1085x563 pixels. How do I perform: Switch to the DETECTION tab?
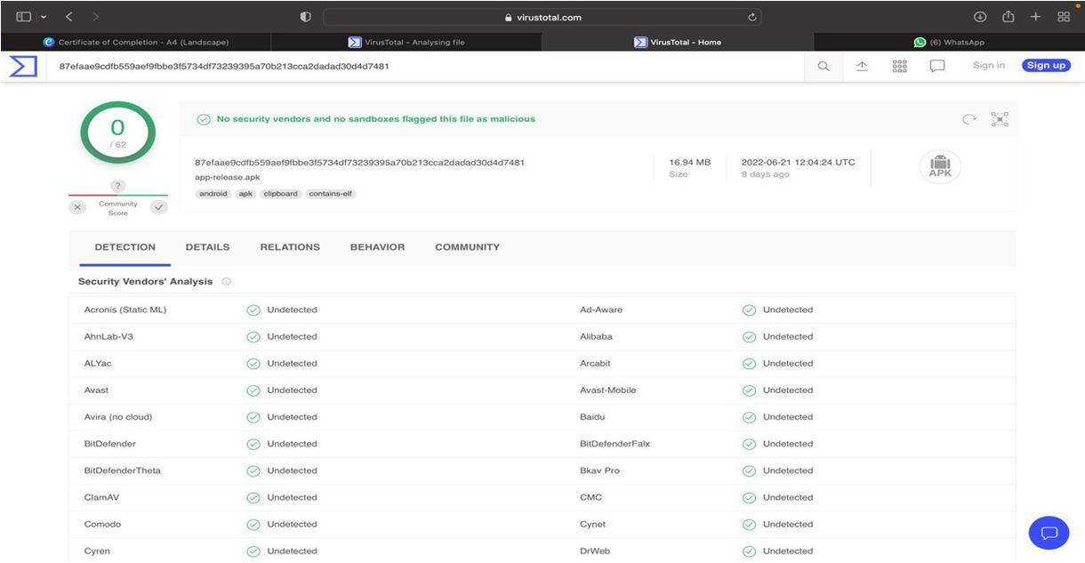click(125, 247)
